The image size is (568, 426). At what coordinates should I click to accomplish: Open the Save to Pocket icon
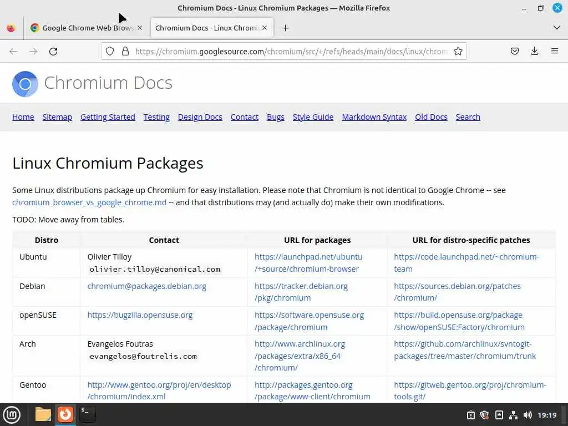pyautogui.click(x=514, y=51)
